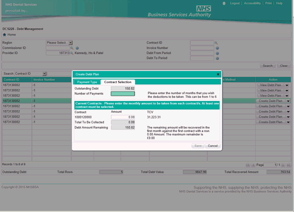This screenshot has width=294, height=212.
Task: Click the Amount field for contract 1000120000
Action: click(x=123, y=117)
